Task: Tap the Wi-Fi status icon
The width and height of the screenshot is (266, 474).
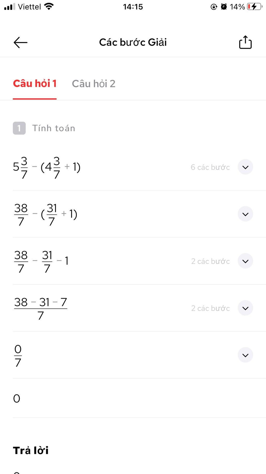Action: pyautogui.click(x=49, y=6)
